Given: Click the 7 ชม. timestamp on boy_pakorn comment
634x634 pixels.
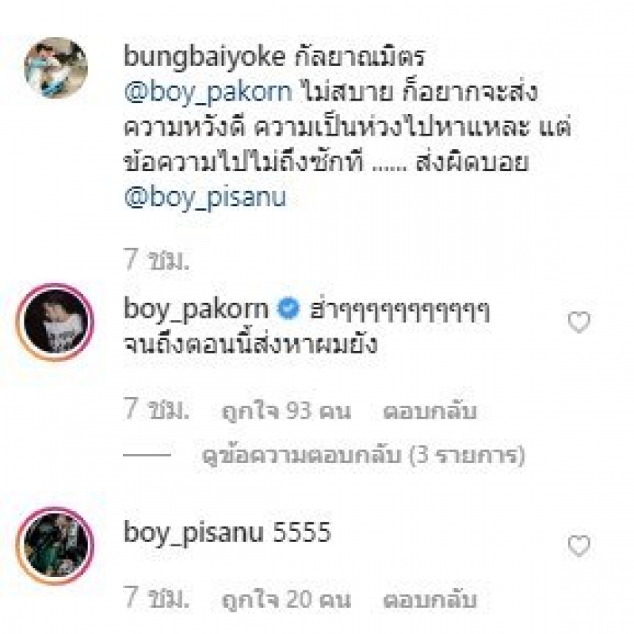Looking at the screenshot, I should [156, 410].
